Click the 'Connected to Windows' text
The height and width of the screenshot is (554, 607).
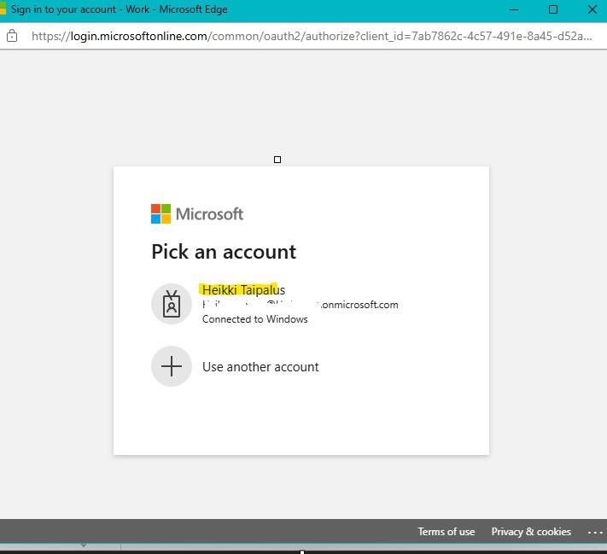coord(254,319)
